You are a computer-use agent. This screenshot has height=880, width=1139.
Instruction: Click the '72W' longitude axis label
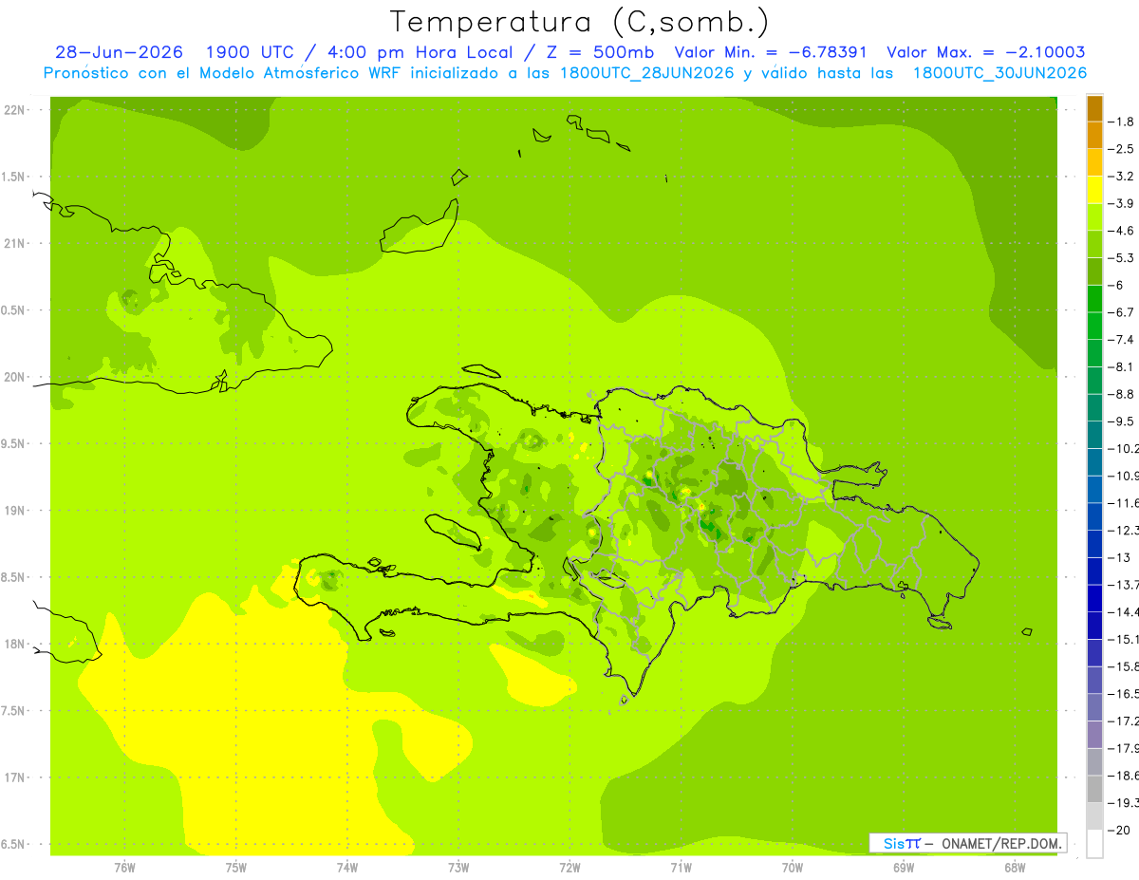point(569,867)
